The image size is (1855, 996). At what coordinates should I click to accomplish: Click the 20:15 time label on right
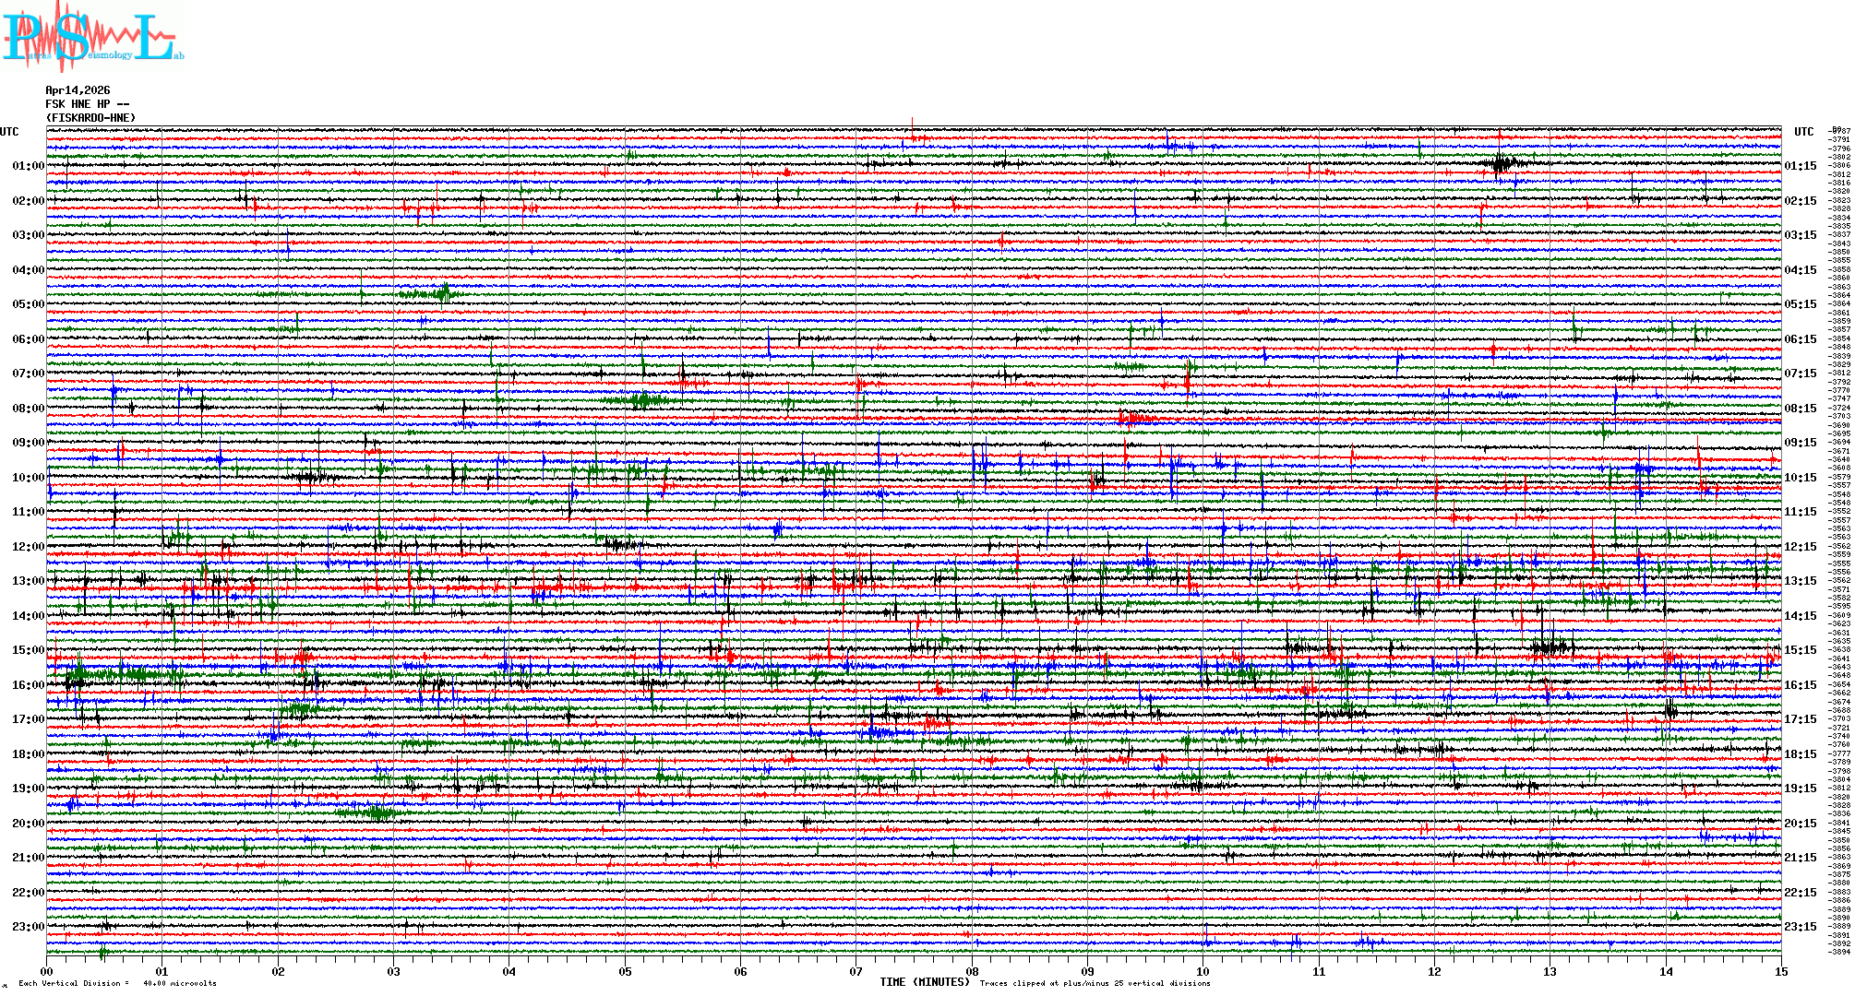pyautogui.click(x=1800, y=824)
